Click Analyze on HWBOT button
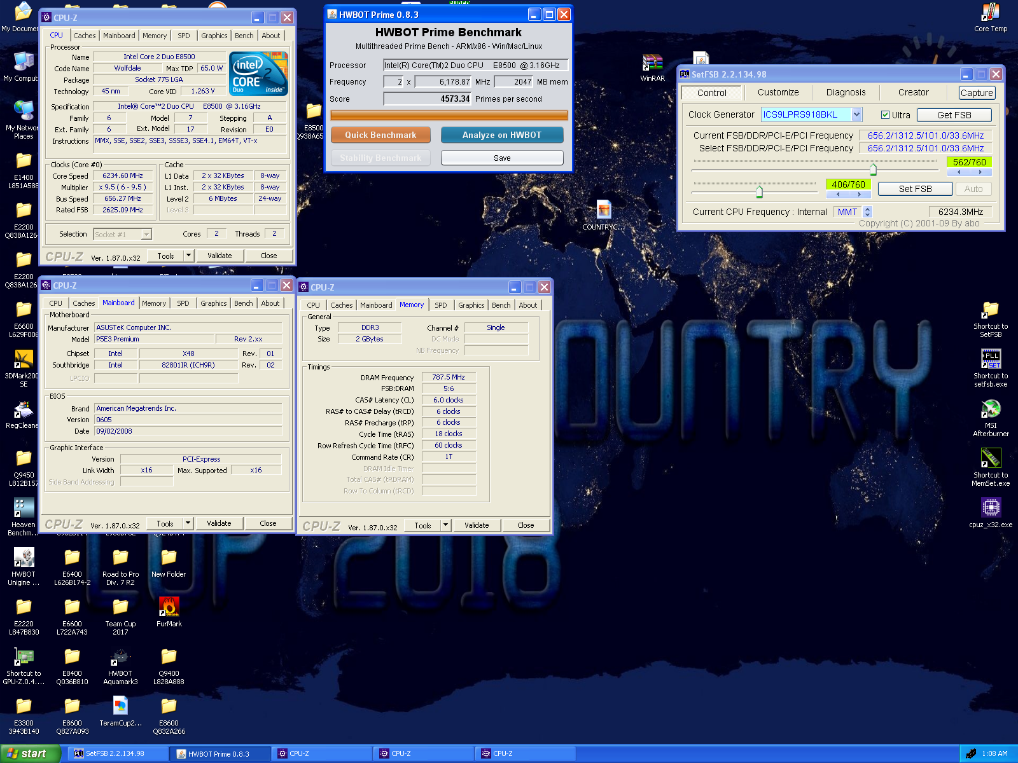The height and width of the screenshot is (763, 1018). (502, 135)
